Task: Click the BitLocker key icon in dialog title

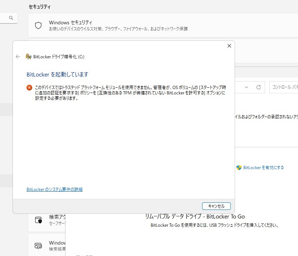Action: click(29, 56)
